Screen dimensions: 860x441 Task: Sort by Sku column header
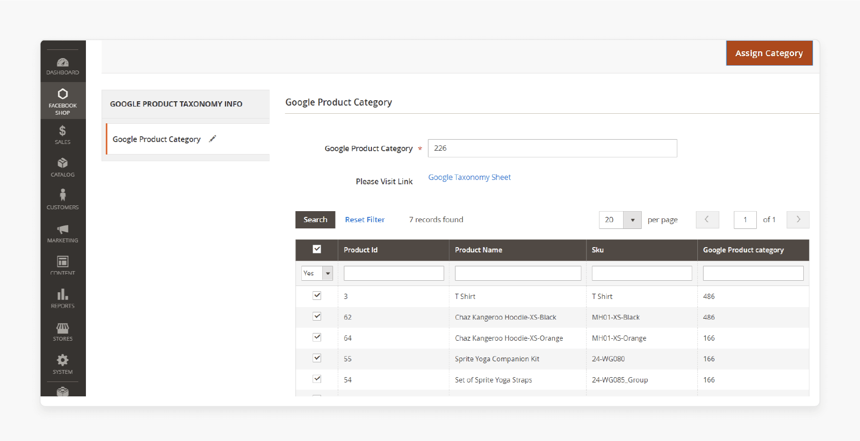click(642, 250)
